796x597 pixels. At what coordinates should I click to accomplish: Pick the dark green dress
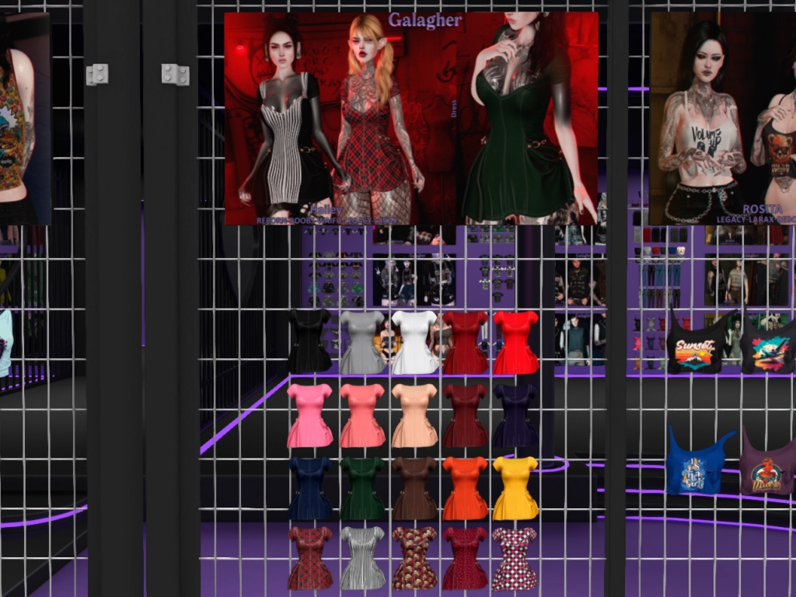click(362, 488)
